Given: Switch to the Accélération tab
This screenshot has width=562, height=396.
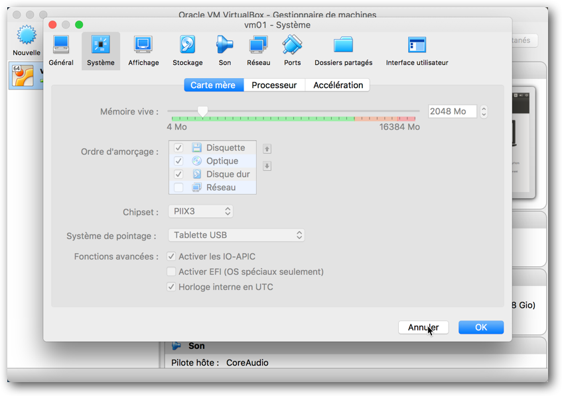Looking at the screenshot, I should tap(338, 85).
